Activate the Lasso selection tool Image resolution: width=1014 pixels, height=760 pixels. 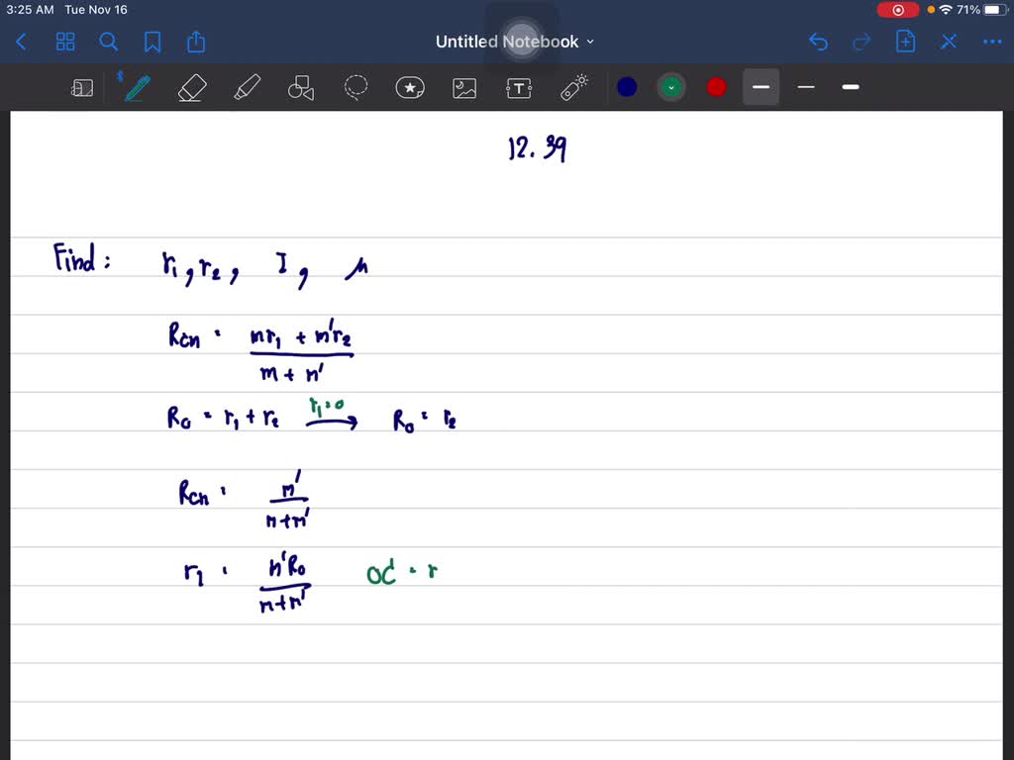point(355,87)
